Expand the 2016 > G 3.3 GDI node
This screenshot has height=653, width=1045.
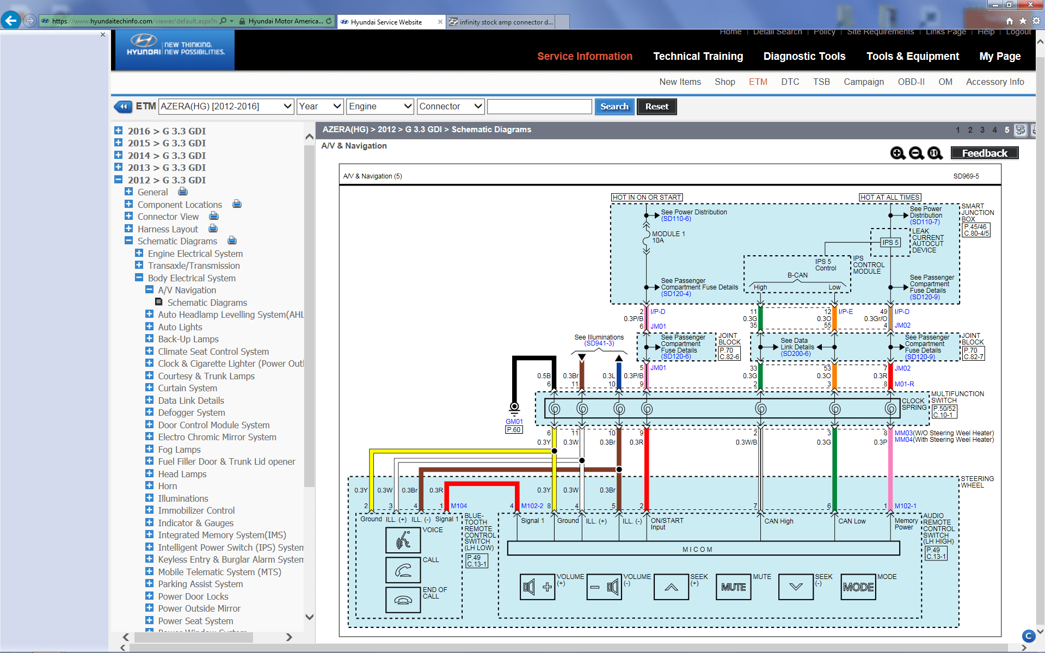pos(118,131)
